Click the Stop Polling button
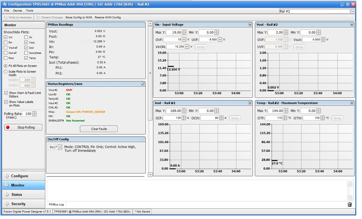This screenshot has width=362, height=219. 23,127
